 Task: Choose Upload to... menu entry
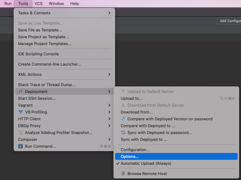pyautogui.click(x=131, y=99)
